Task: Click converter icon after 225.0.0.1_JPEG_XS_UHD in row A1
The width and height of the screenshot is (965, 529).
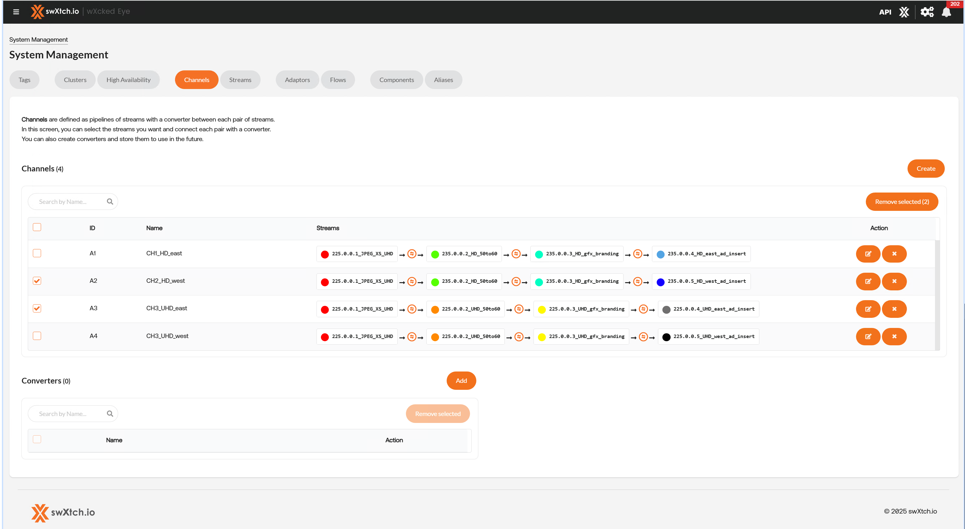Action: (412, 254)
